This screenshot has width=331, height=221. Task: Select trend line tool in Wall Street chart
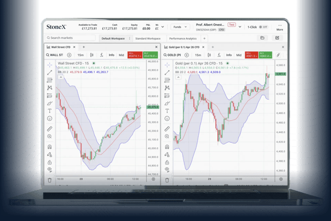point(49,73)
